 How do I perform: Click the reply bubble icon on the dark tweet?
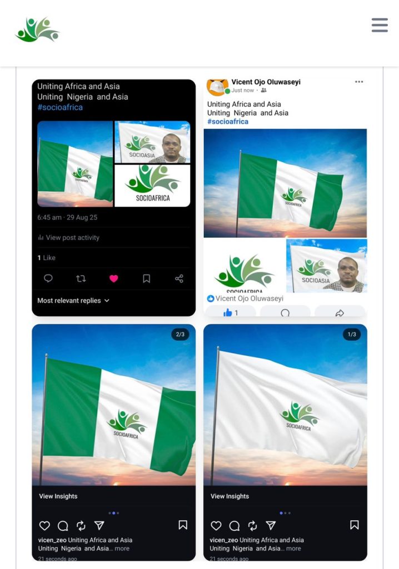[48, 278]
